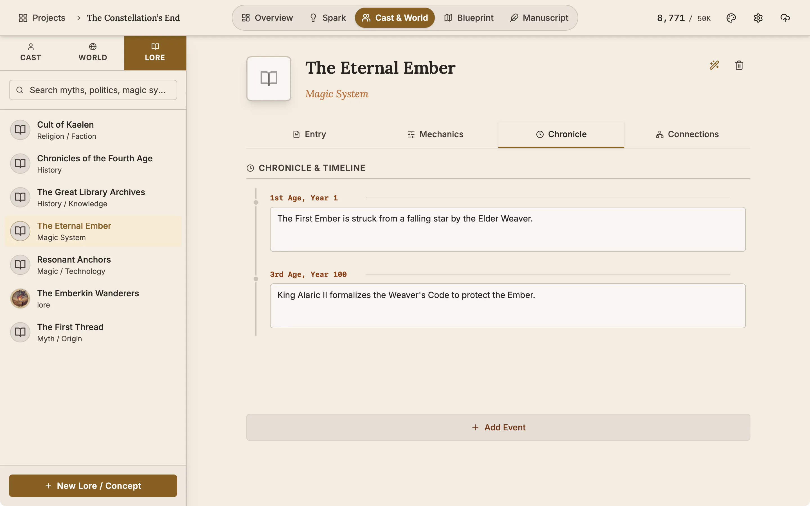Delete The Eternal Ember with trash icon
Screen dimensions: 810x506
[739, 65]
